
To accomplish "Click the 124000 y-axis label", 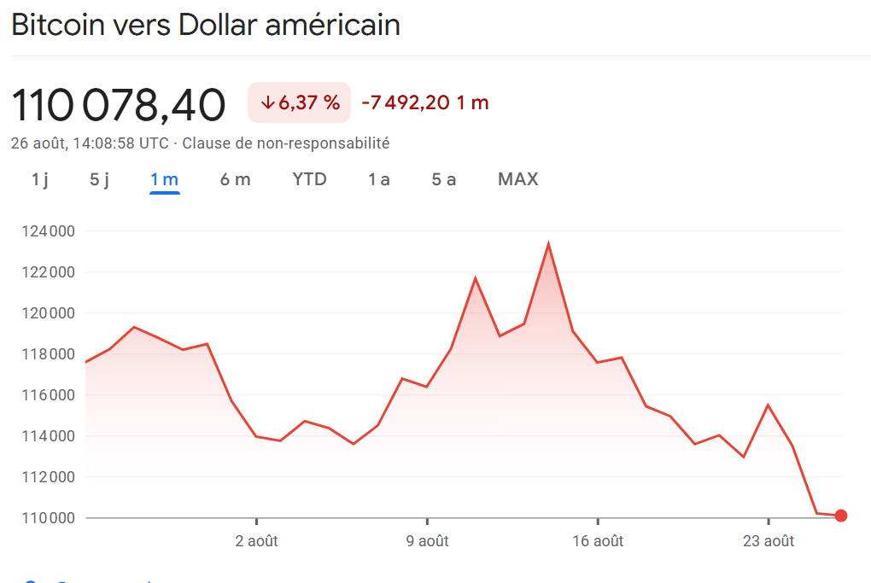I will pyautogui.click(x=49, y=230).
